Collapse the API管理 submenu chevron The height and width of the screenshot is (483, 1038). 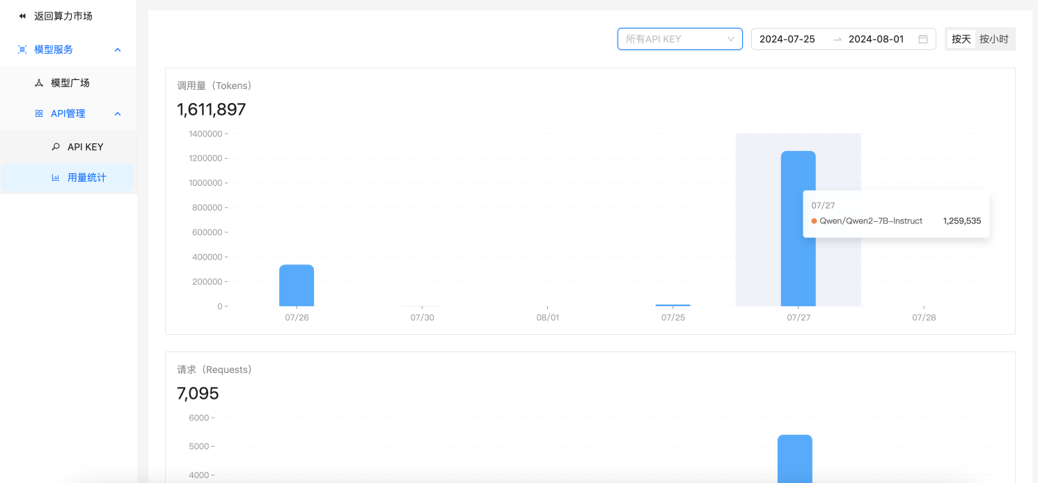(118, 113)
